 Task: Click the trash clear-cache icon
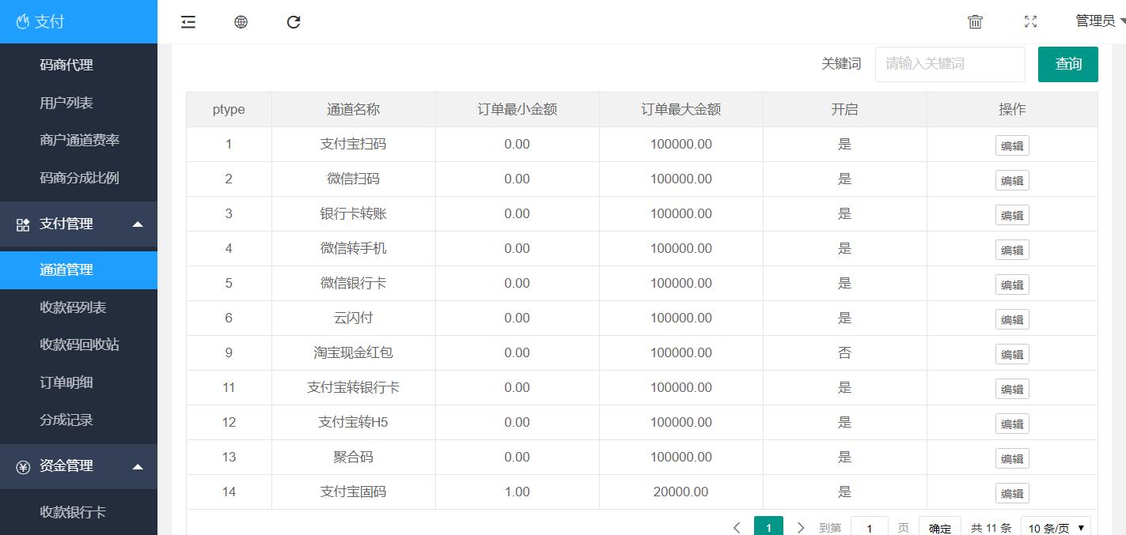click(975, 22)
